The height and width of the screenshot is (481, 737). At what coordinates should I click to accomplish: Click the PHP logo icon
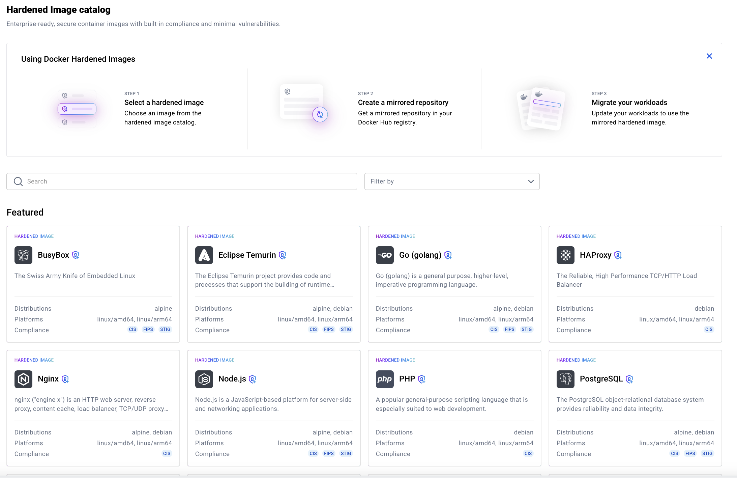pyautogui.click(x=385, y=379)
